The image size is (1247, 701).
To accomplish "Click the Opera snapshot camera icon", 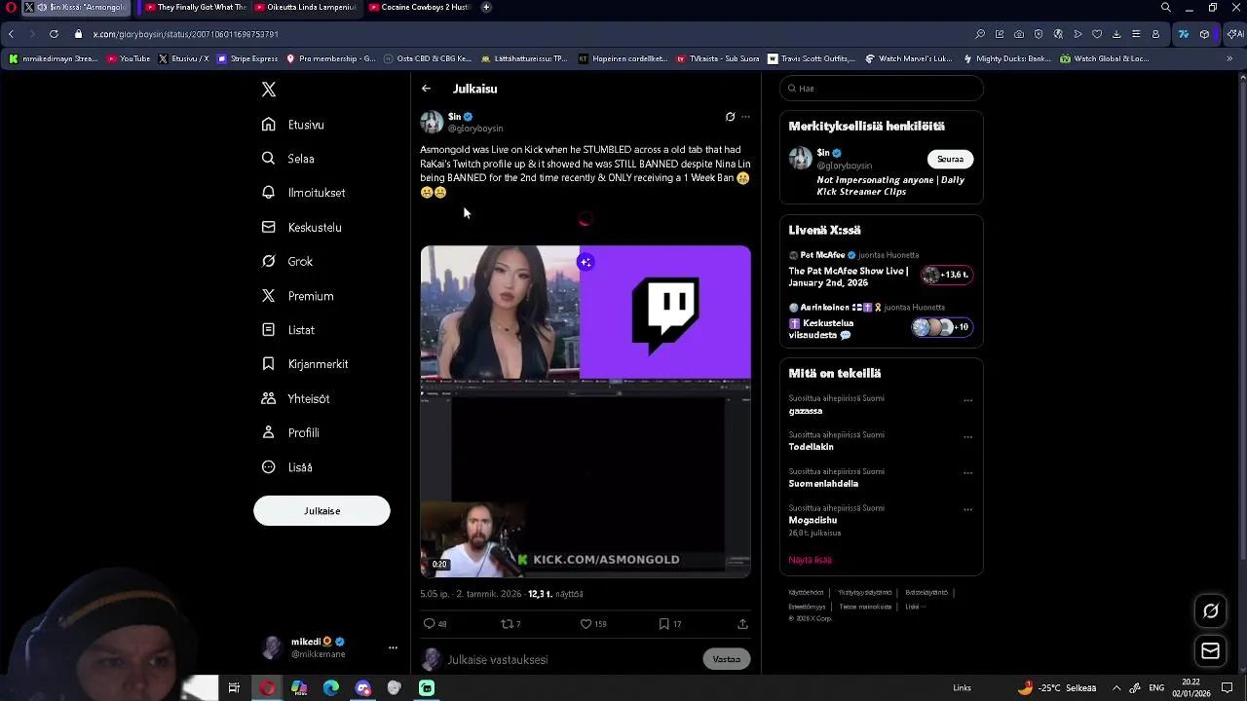I will coord(1019,34).
